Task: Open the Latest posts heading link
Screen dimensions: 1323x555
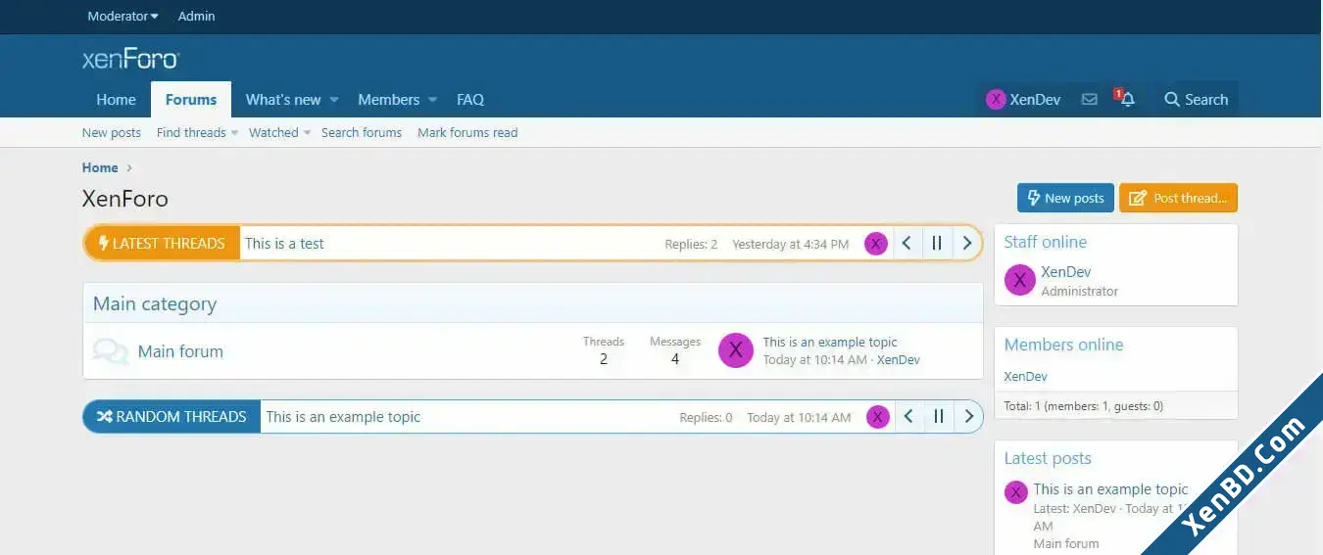Action: point(1048,458)
